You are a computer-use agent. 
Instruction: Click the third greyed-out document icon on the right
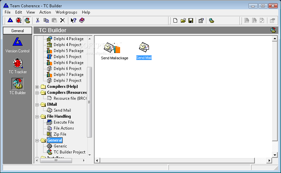(262, 21)
